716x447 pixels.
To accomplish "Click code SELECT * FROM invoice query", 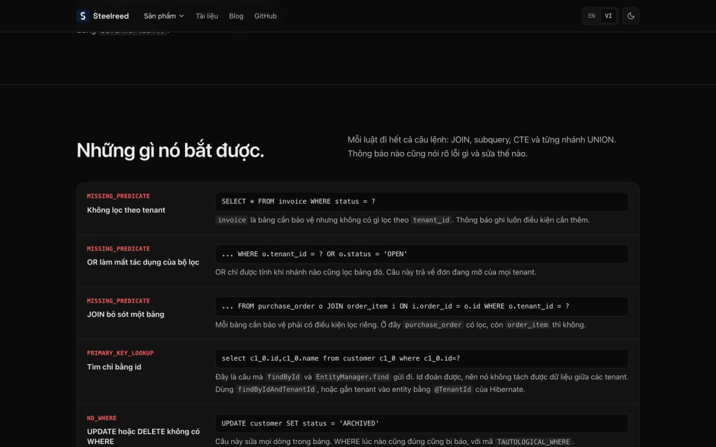I will tap(422, 201).
